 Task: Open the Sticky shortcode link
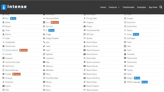pyautogui.click(x=129, y=34)
